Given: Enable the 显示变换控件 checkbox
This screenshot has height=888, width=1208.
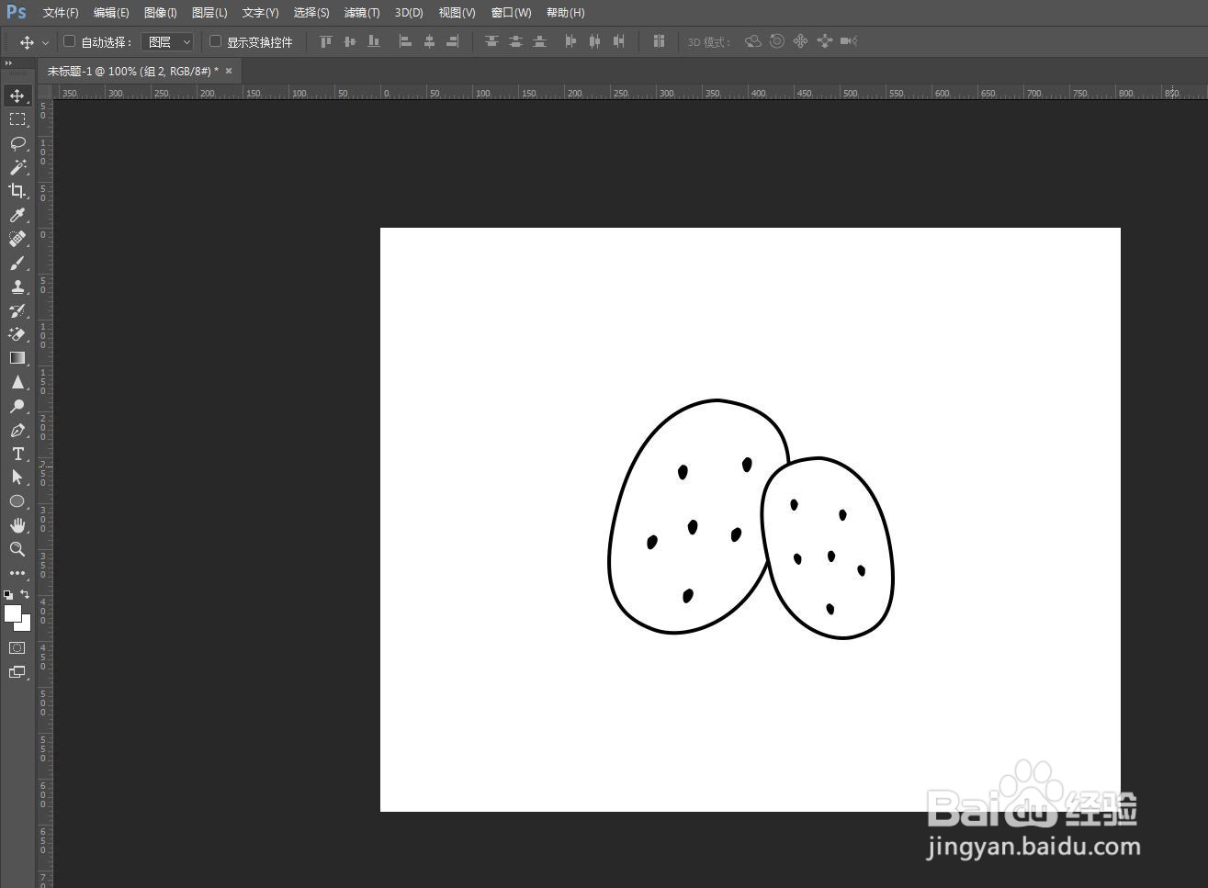Looking at the screenshot, I should point(216,41).
